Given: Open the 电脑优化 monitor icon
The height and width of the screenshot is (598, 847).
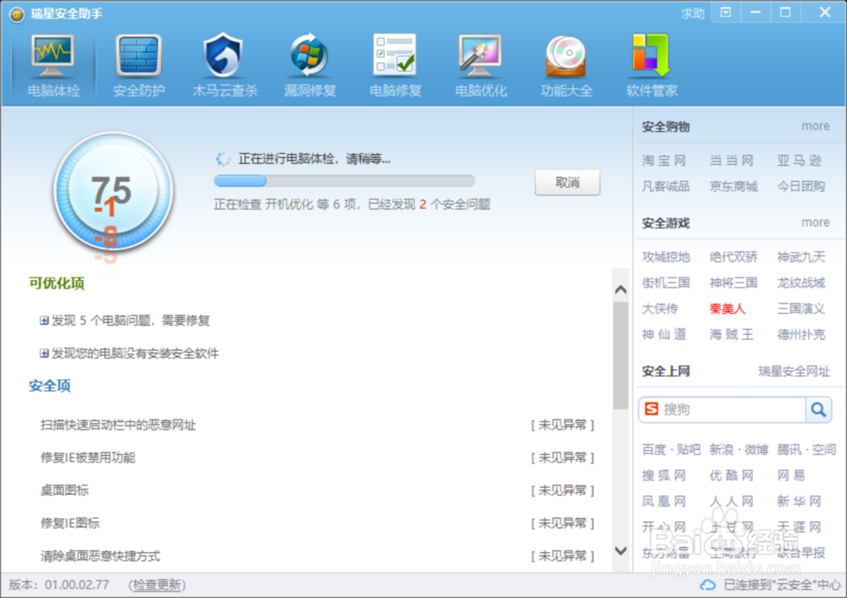Looking at the screenshot, I should 480,56.
